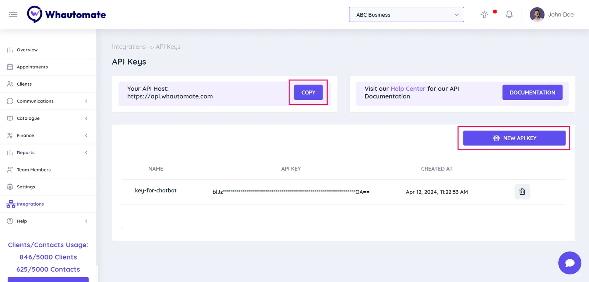Go to Appointments page
The height and width of the screenshot is (282, 589).
[x=32, y=67]
